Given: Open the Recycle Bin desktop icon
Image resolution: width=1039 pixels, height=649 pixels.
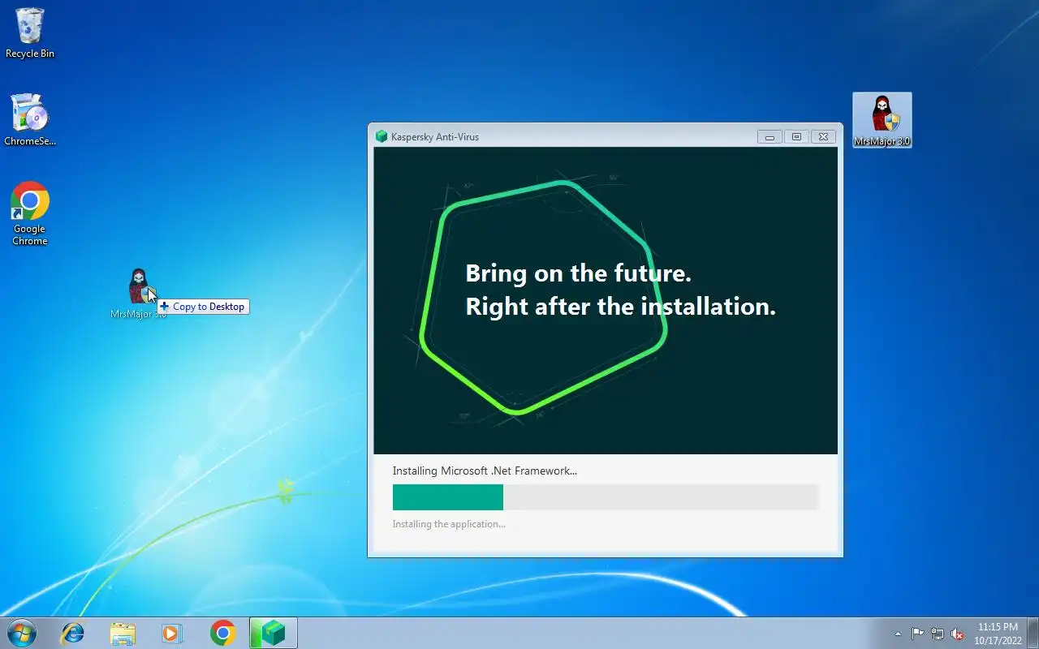Looking at the screenshot, I should coord(30,33).
